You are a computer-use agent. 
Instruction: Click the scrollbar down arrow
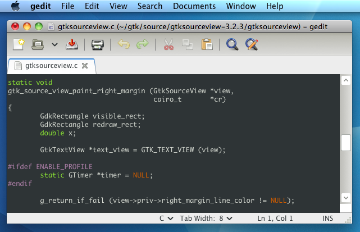[x=346, y=198]
